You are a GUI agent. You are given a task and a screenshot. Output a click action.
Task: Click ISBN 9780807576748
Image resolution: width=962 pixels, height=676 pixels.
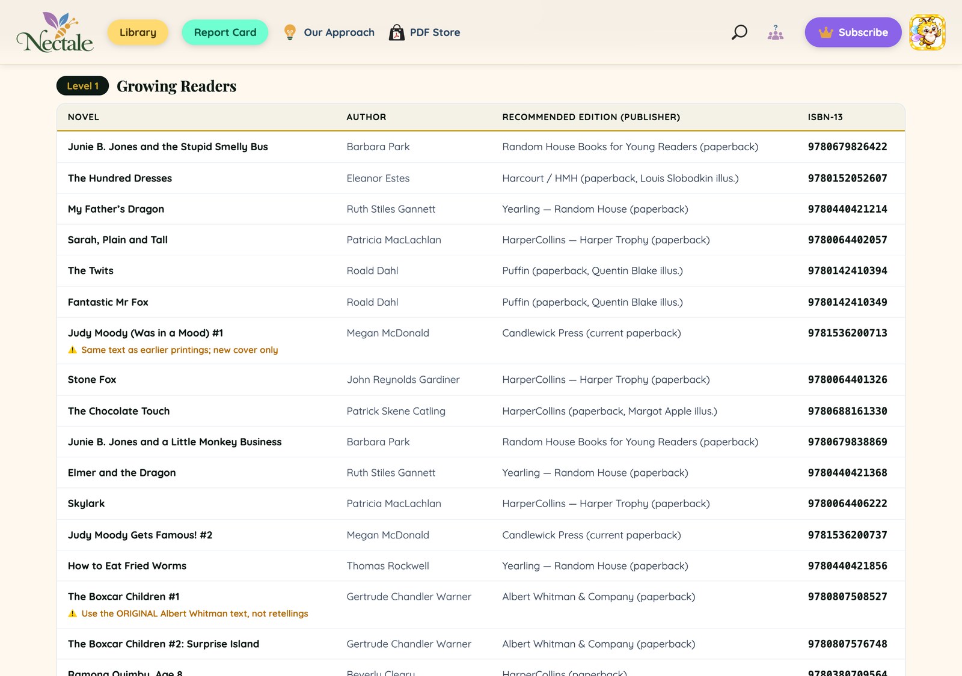click(847, 644)
